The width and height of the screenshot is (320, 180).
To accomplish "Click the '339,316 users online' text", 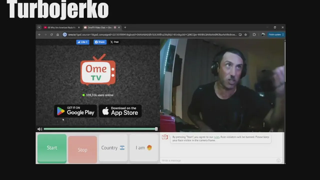I will 100,95.
